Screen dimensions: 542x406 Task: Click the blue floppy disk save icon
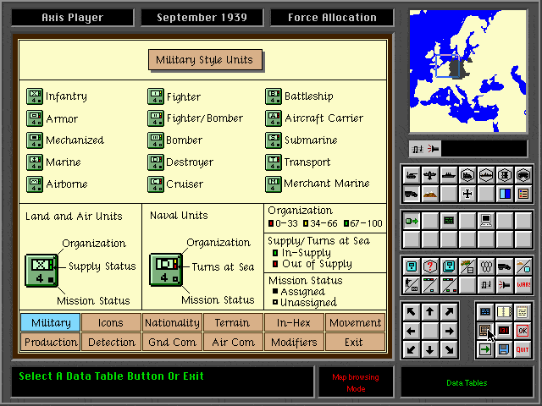pyautogui.click(x=504, y=348)
